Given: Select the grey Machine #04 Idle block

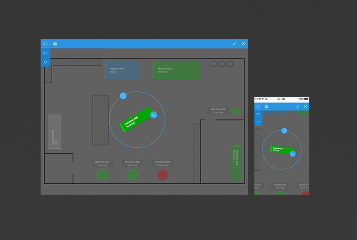Looking at the screenshot, I should coord(54,132).
